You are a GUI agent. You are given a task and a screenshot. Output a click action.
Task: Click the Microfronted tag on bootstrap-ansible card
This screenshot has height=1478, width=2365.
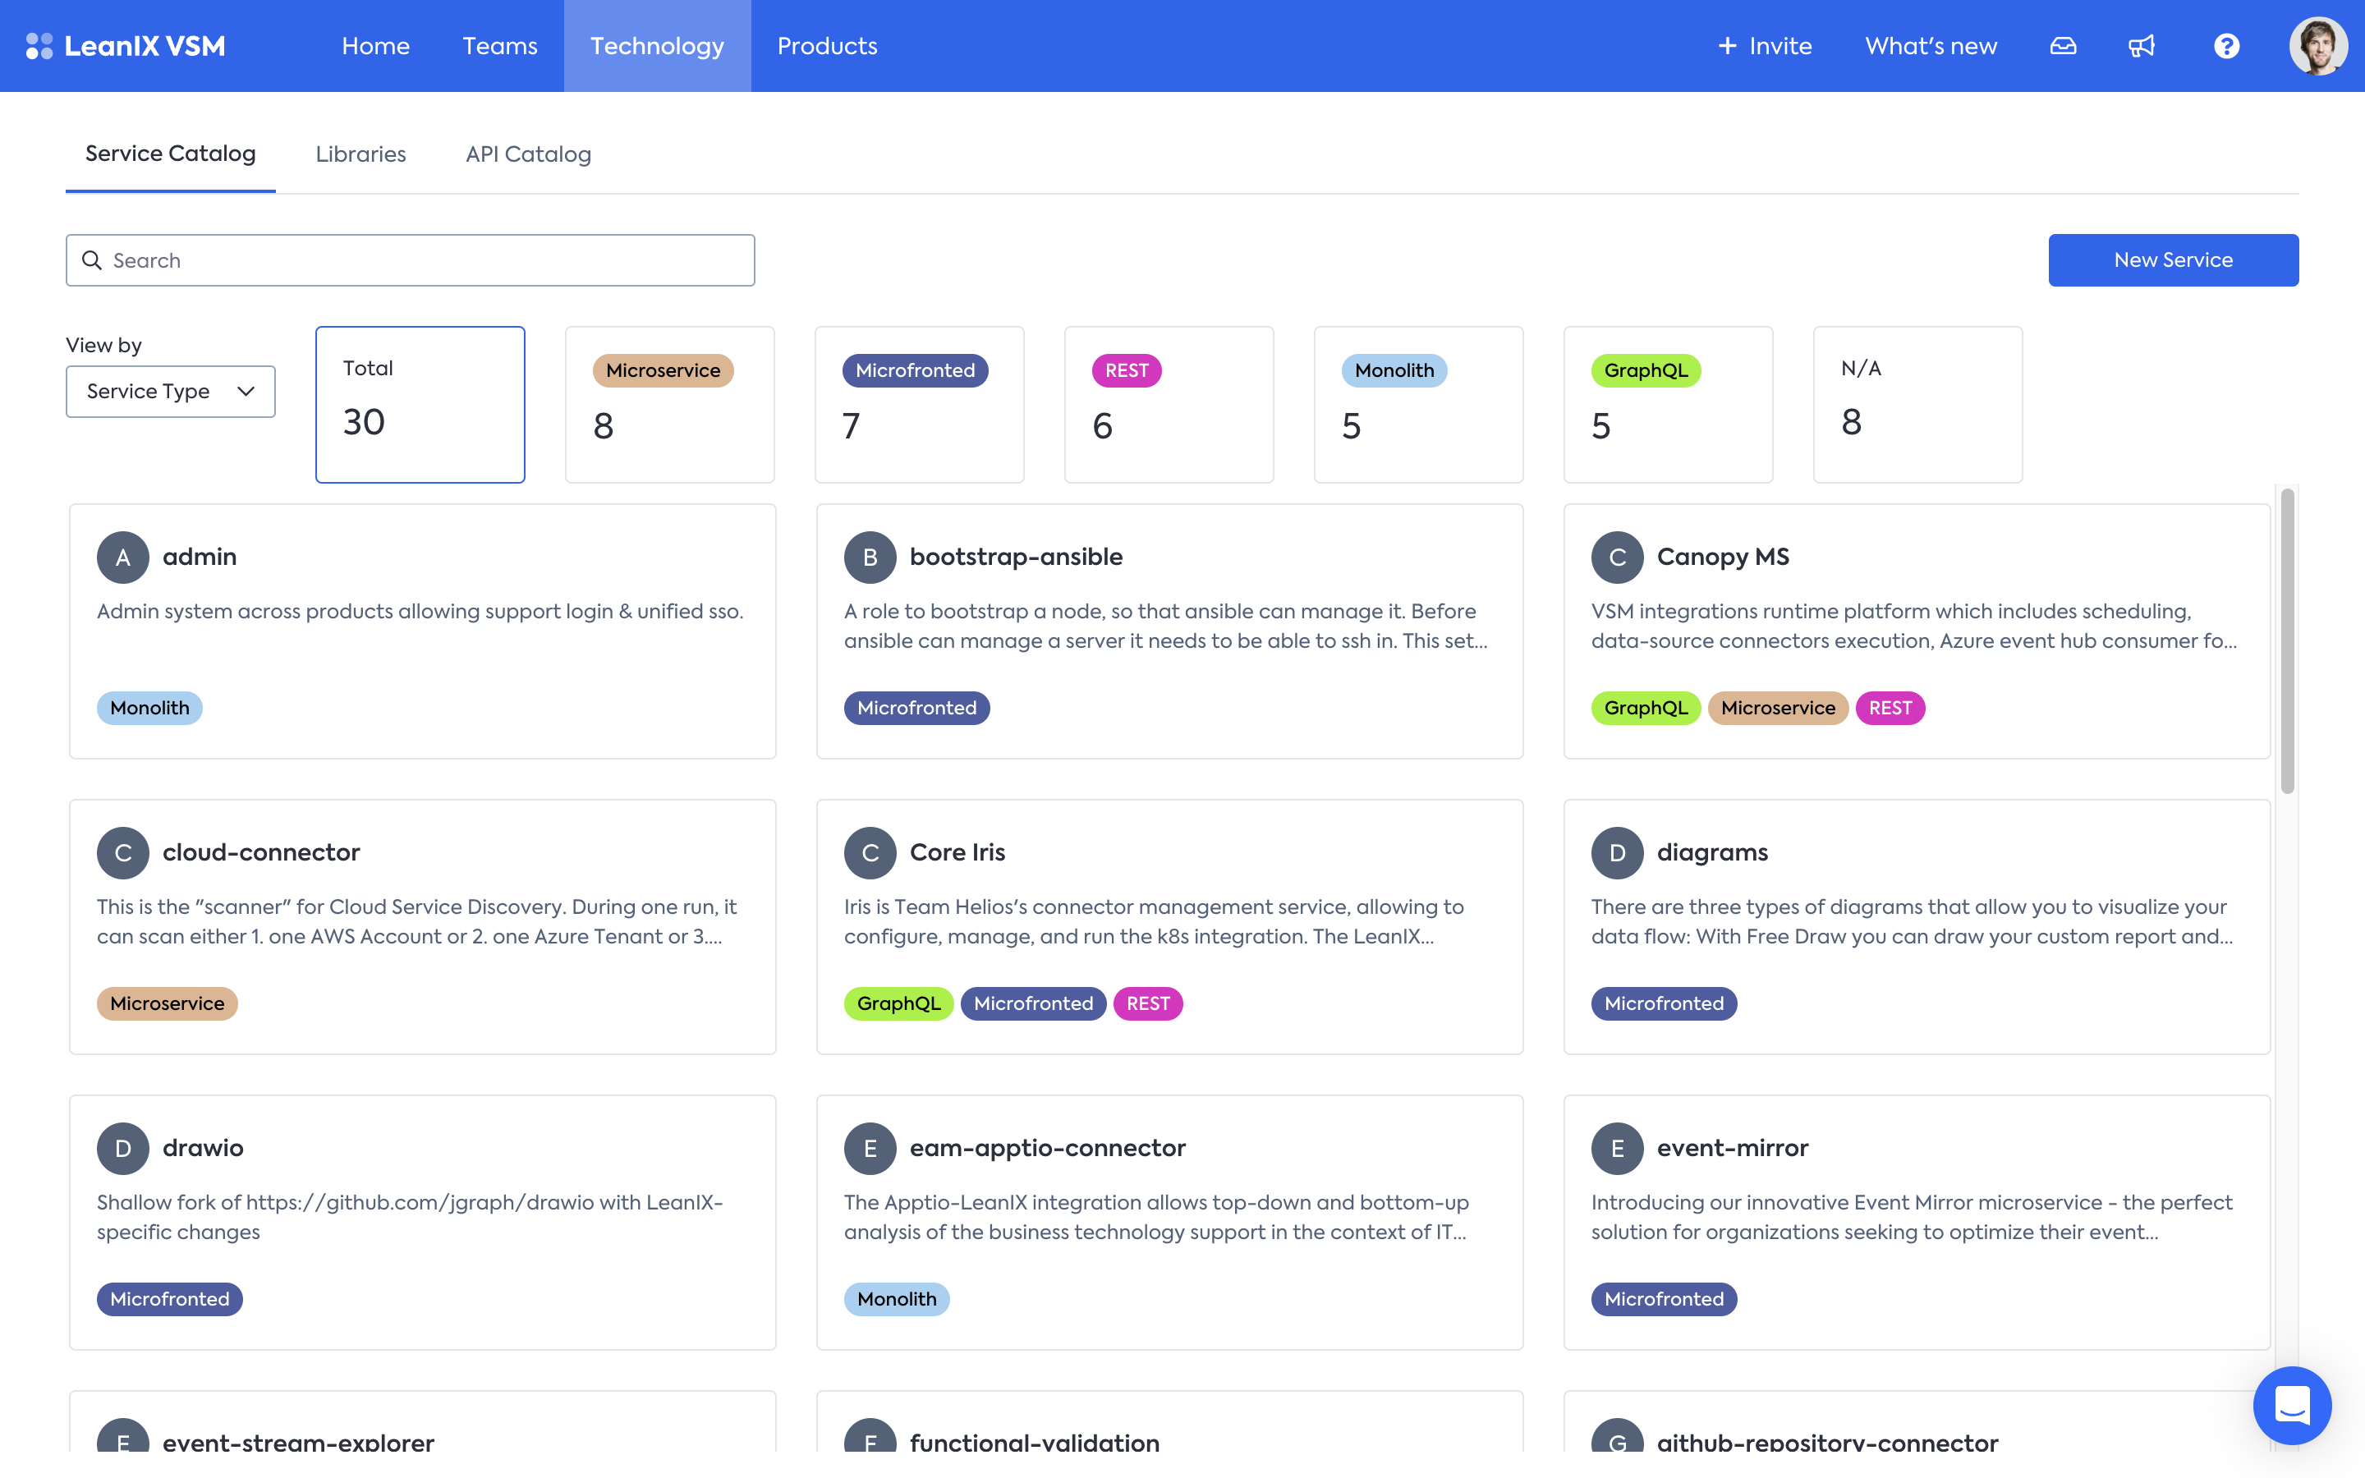click(x=916, y=708)
